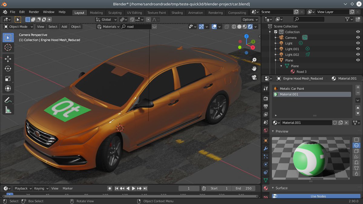Viewport: 363px width, 204px height.
Task: Select the Scale tool
Action: [x=8, y=79]
